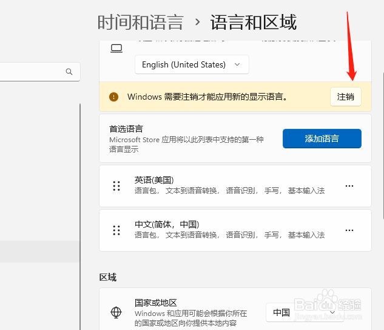Image resolution: width=384 pixels, height=330 pixels.
Task: Click the 语言和区域 page title
Action: pyautogui.click(x=254, y=22)
